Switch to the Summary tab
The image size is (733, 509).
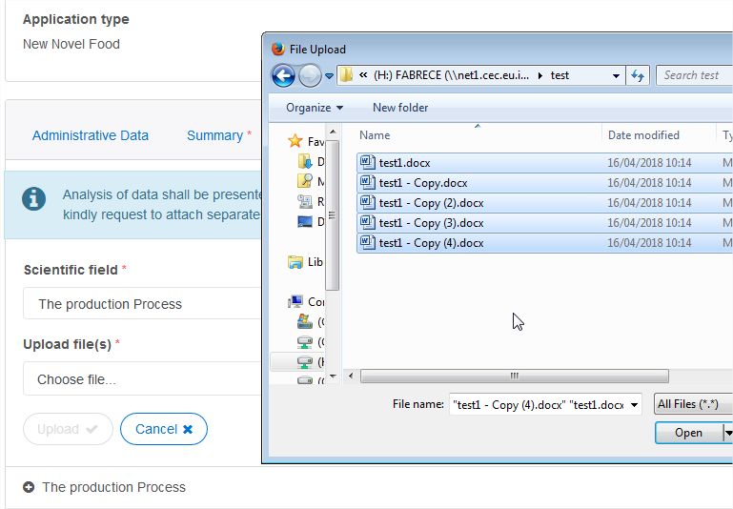[x=214, y=135]
